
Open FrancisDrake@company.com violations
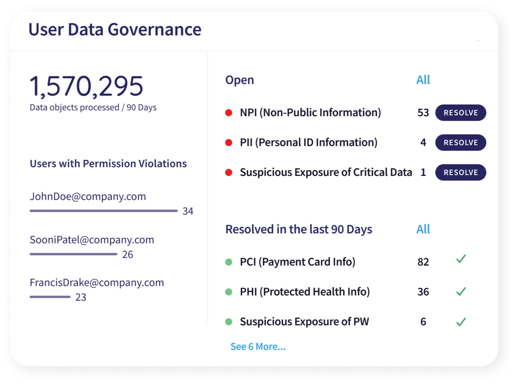(97, 283)
